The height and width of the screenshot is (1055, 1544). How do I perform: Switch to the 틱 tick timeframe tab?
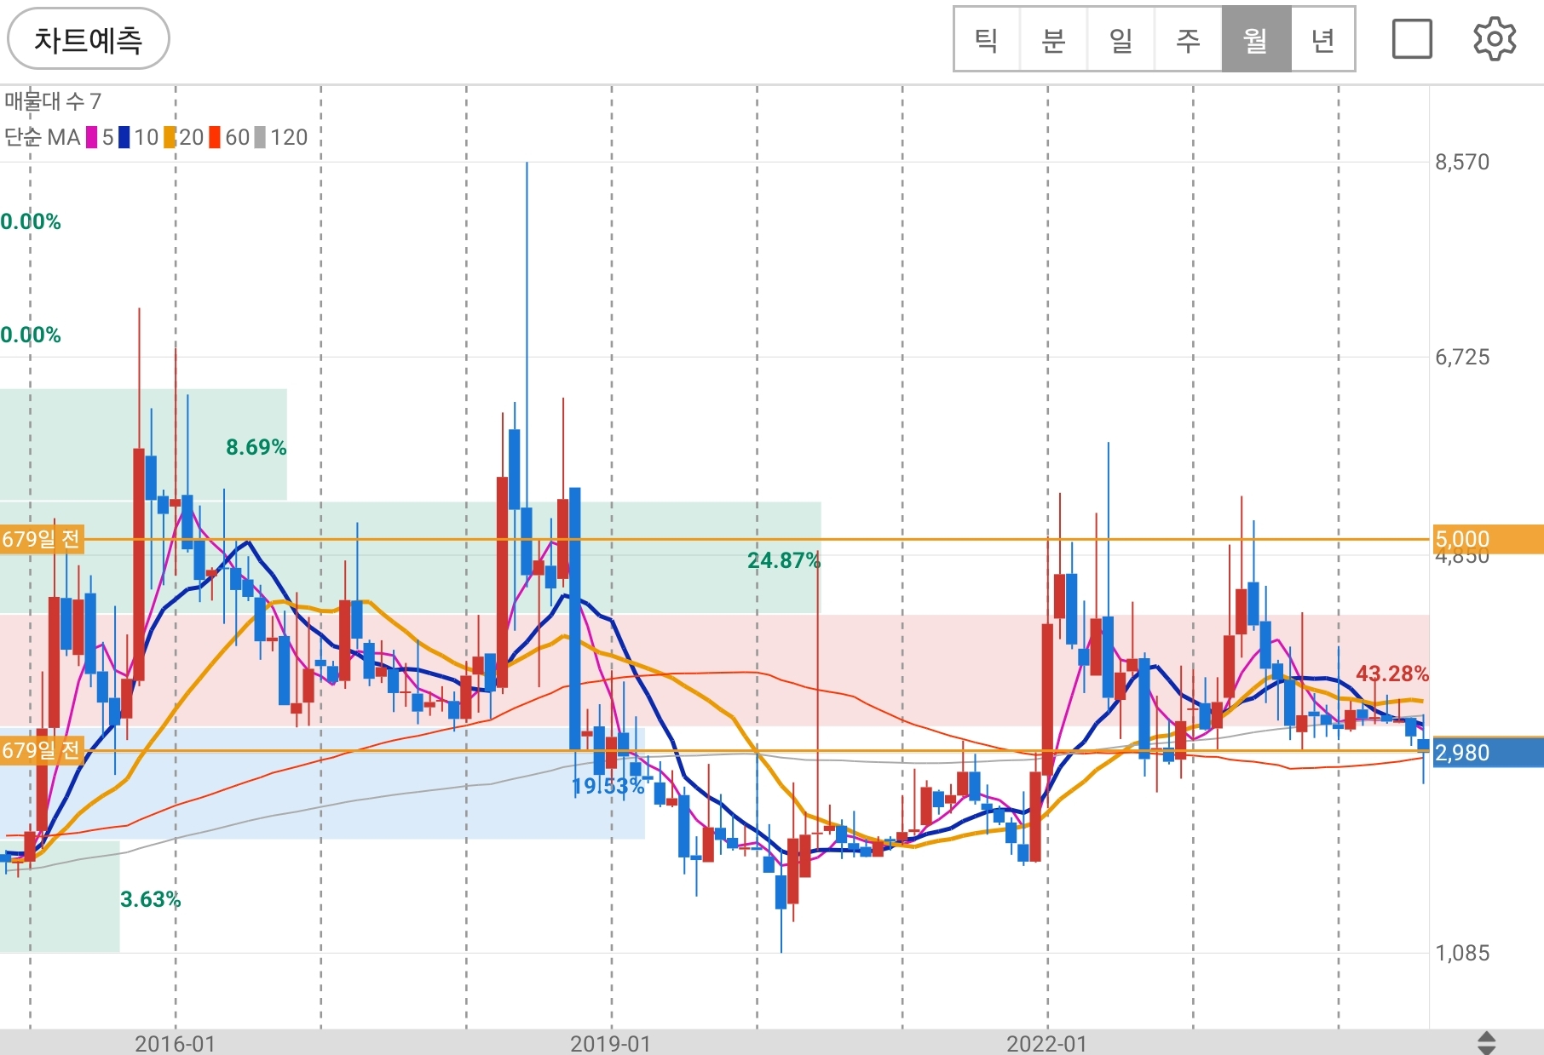pos(987,40)
